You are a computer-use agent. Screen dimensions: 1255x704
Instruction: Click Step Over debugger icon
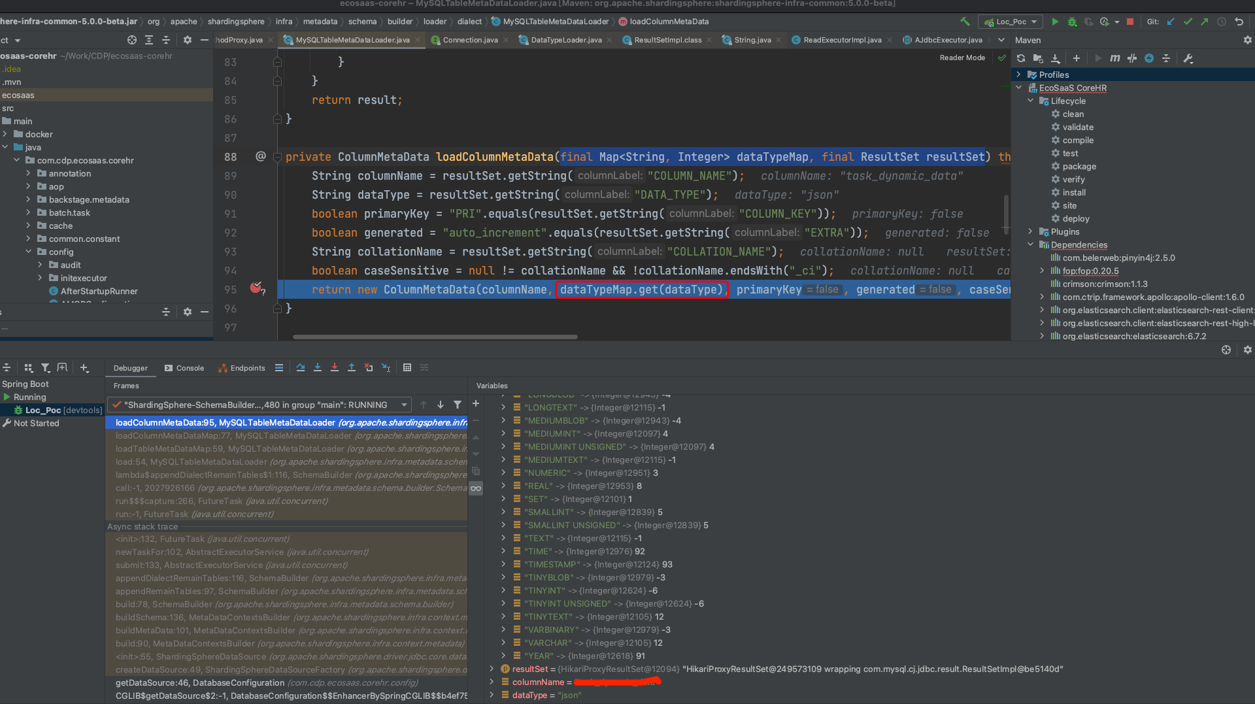(301, 367)
